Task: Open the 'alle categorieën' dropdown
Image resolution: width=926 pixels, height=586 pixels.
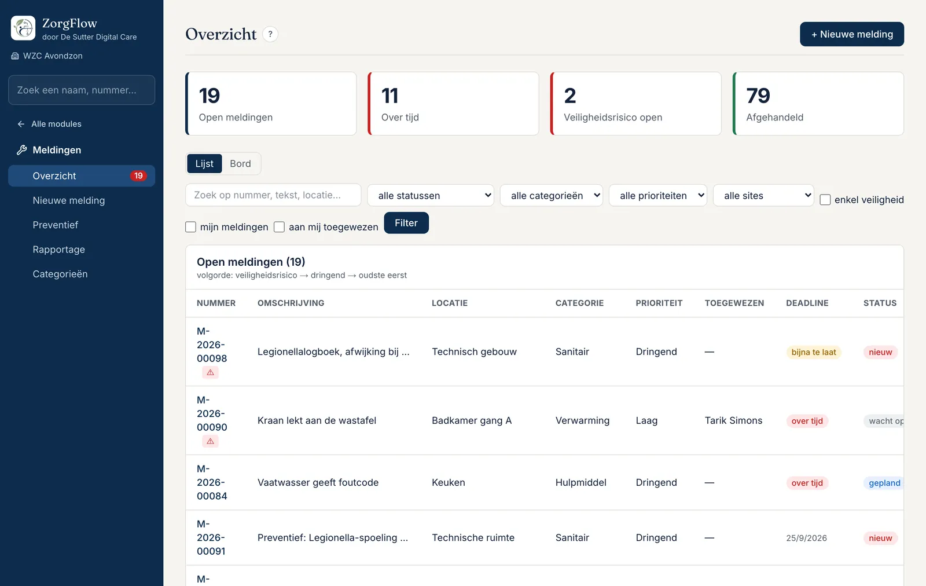Action: coord(552,195)
